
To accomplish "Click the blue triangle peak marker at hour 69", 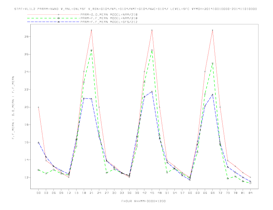I will 213,95.
